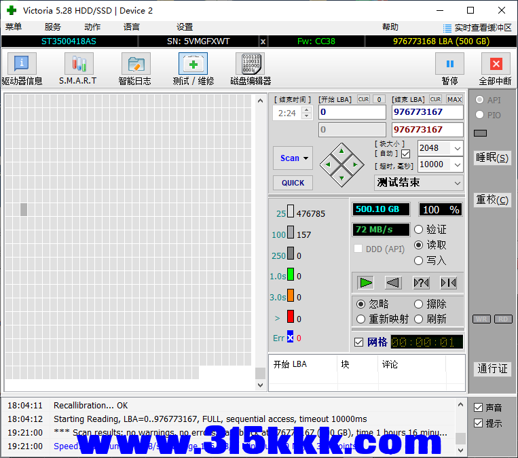Click the 全部中断 stop-all icon
The image size is (518, 458).
tap(495, 64)
